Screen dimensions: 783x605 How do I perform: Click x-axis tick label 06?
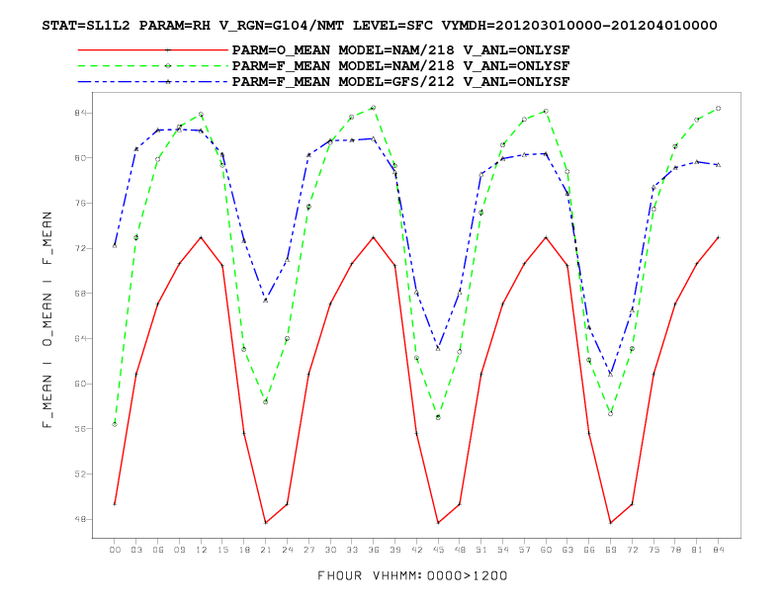coord(158,550)
